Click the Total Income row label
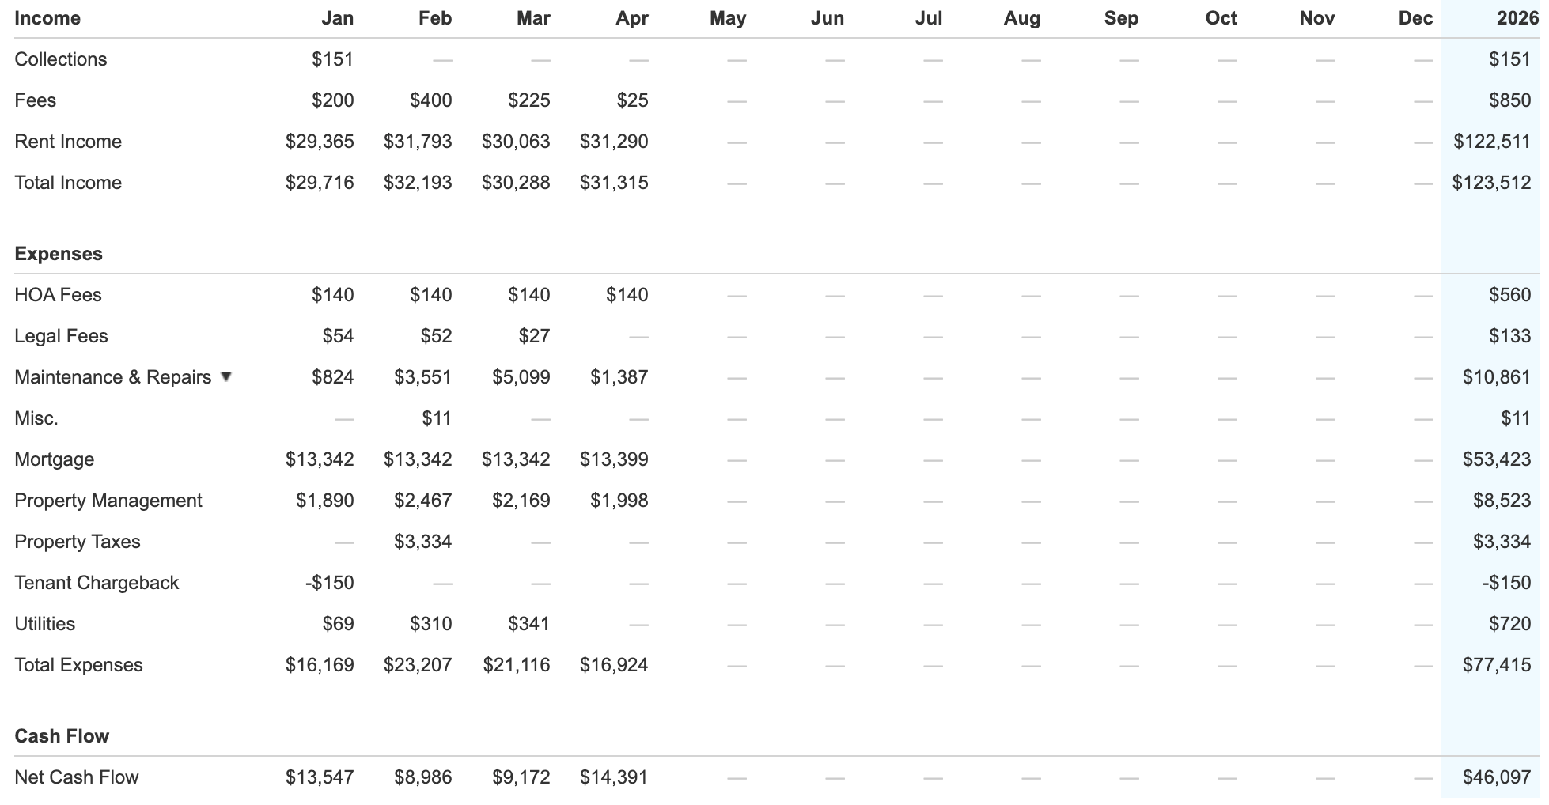Viewport: 1549px width, 805px height. (68, 183)
